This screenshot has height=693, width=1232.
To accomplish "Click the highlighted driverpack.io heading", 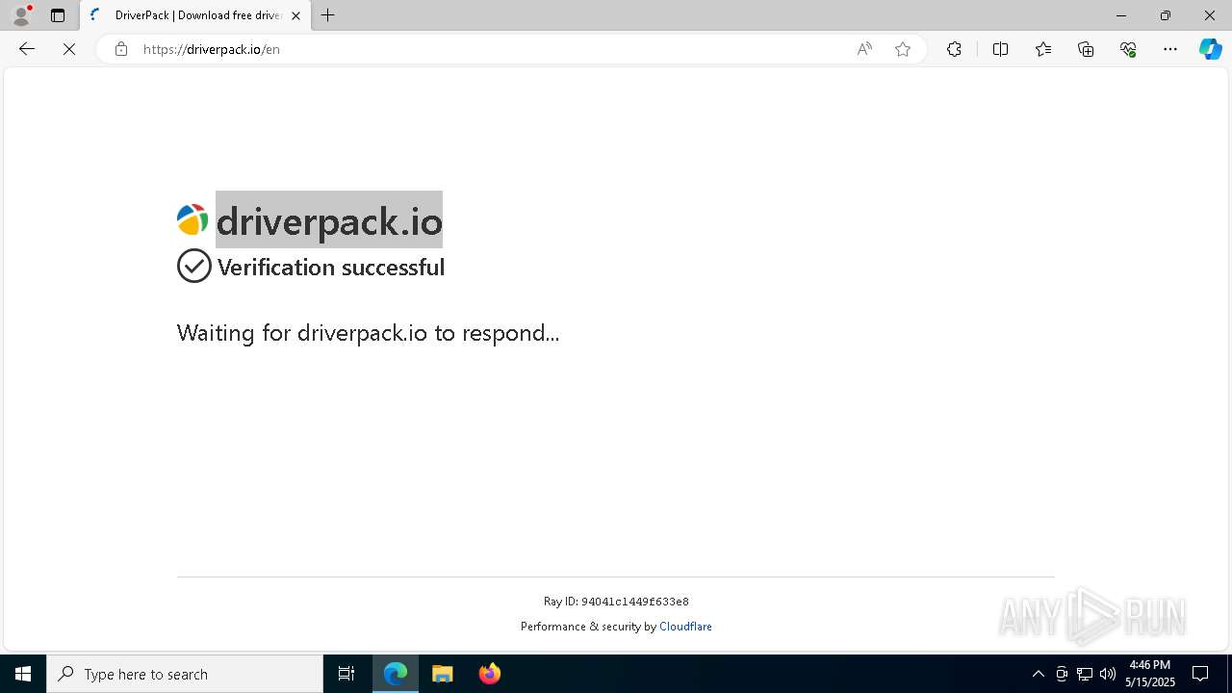I will click(329, 220).
